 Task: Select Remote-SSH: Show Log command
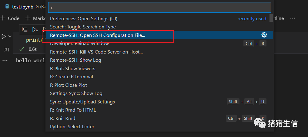[159, 60]
